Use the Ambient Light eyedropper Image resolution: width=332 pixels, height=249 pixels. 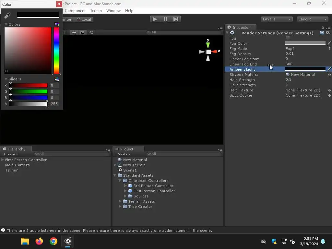[329, 69]
